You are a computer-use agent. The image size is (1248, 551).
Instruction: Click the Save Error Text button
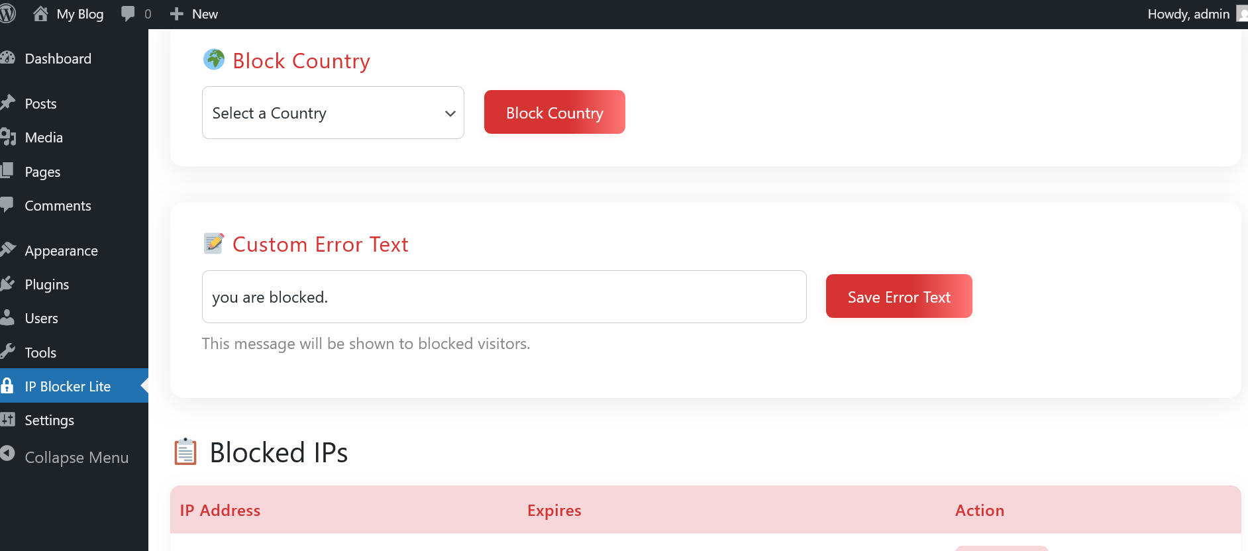click(x=898, y=297)
